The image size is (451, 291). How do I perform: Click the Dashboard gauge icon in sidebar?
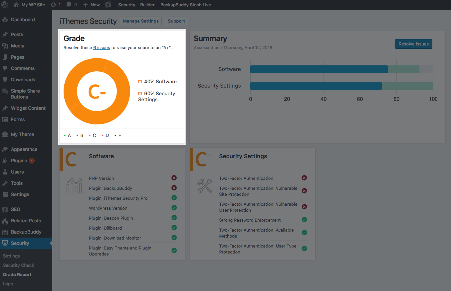click(5, 20)
